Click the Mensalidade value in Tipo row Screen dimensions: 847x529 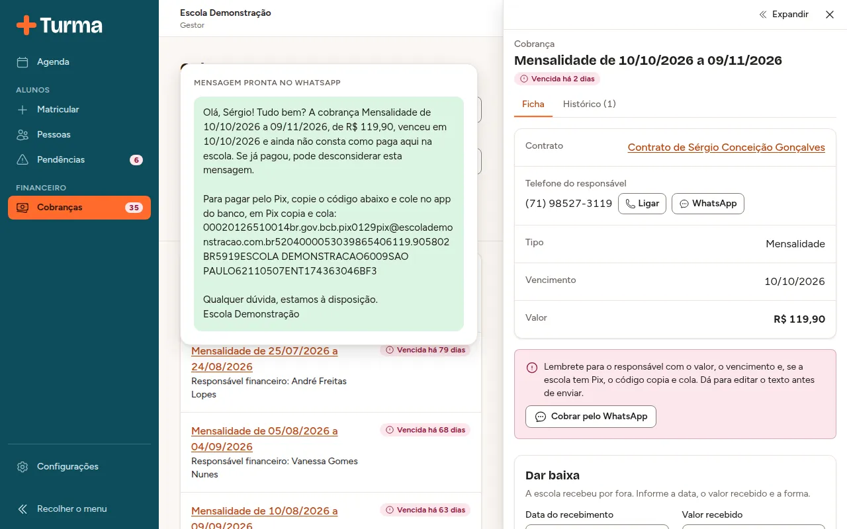(795, 244)
